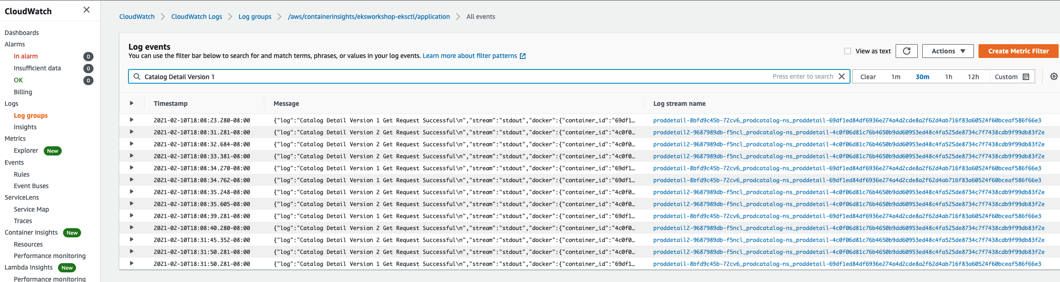Open Custom time range selector
1060x282 pixels.
point(1012,77)
